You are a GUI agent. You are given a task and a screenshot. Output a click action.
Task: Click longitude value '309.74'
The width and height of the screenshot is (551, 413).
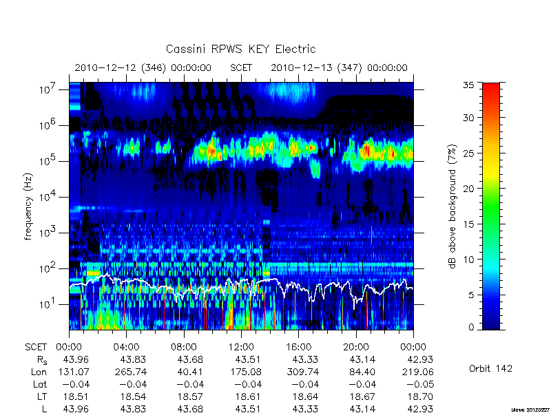pos(303,372)
